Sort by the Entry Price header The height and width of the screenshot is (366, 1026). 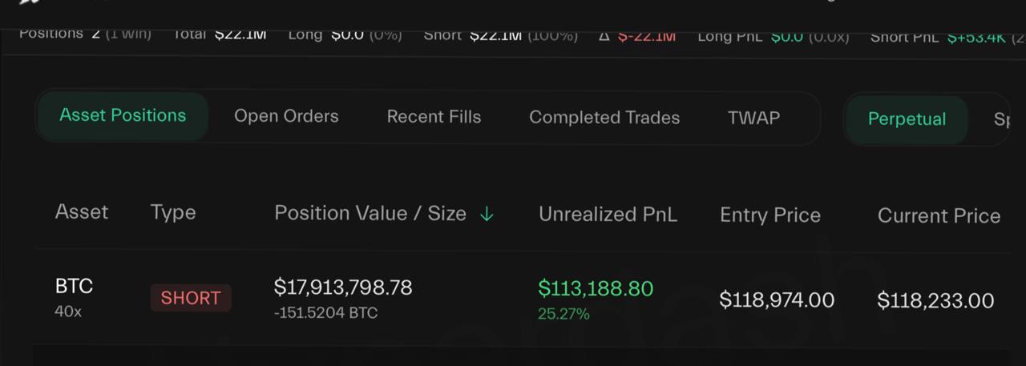[x=770, y=215]
